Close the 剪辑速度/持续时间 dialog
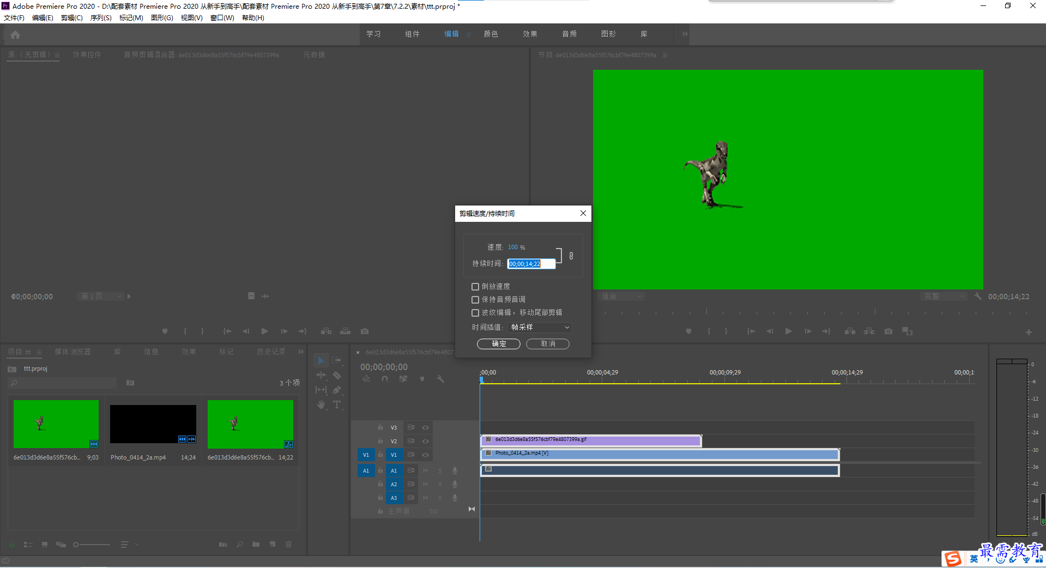The width and height of the screenshot is (1046, 568). 583,213
